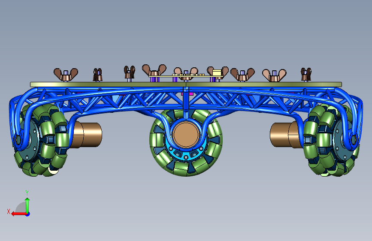Image resolution: width=372 pixels, height=241 pixels.
Task: Click the blue origin ball of the axis triad
Action: pos(28,214)
